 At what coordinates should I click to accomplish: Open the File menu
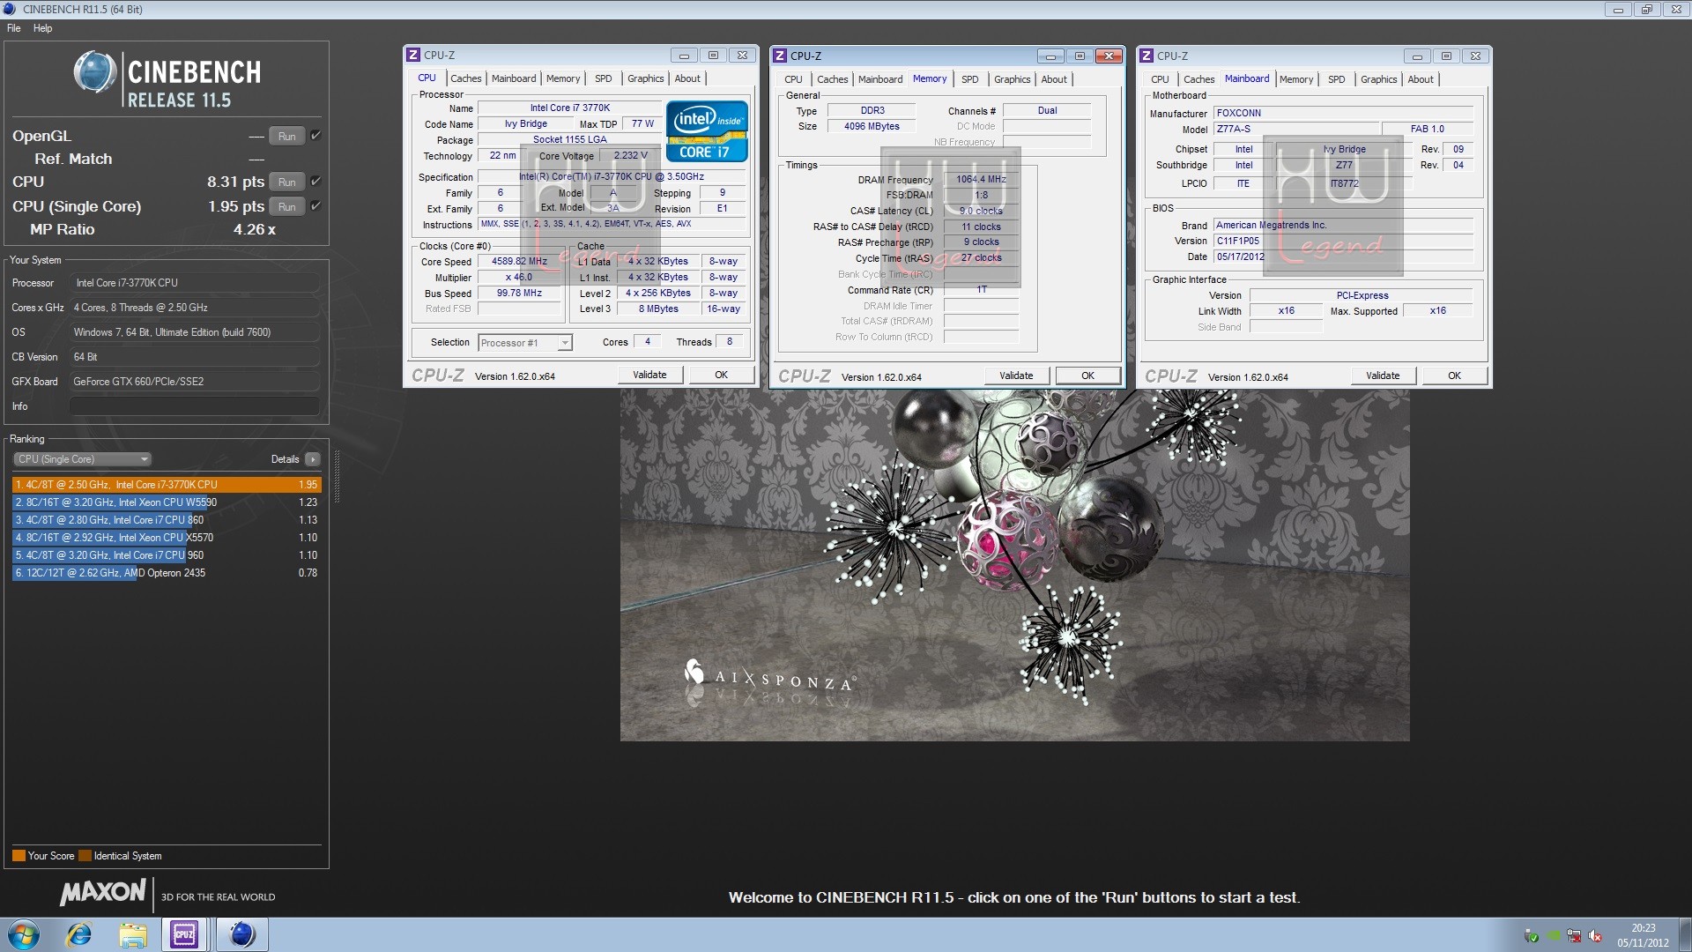click(x=14, y=28)
